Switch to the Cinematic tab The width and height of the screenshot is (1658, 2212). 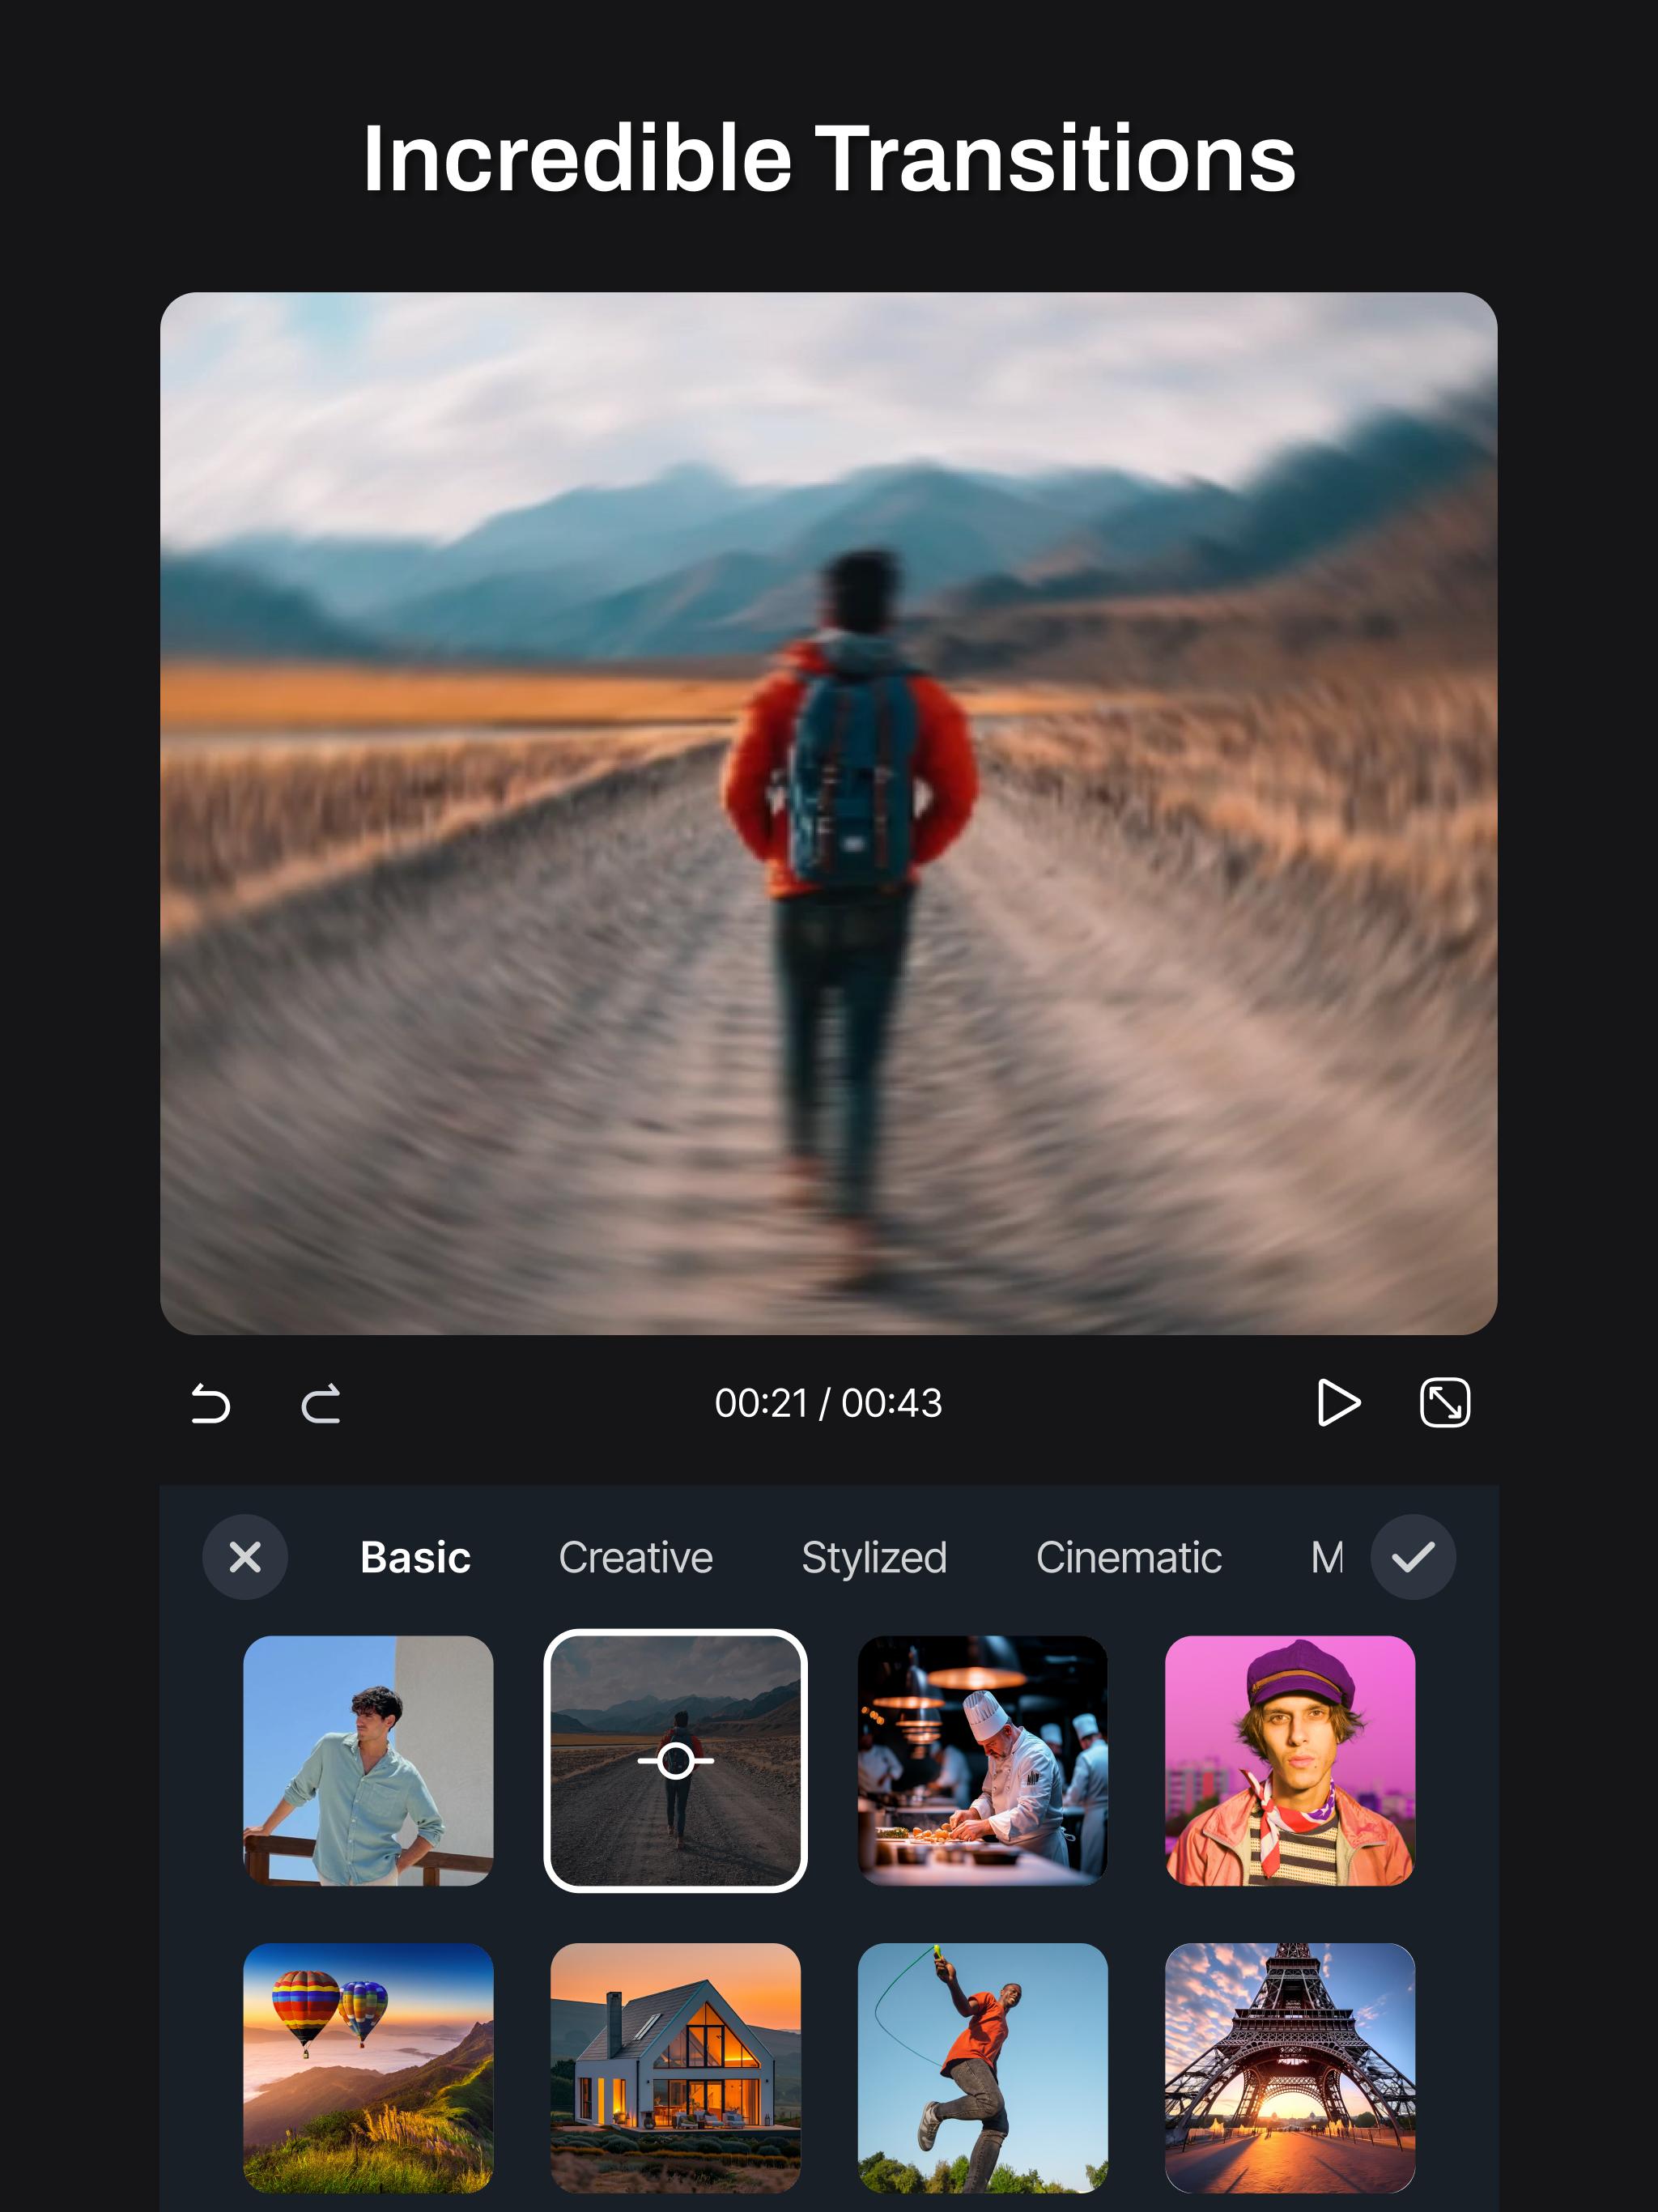1129,1557
